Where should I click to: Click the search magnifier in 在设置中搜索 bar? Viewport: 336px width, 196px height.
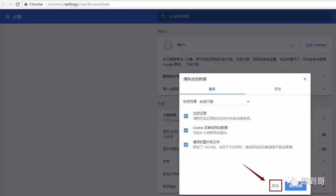point(163,16)
